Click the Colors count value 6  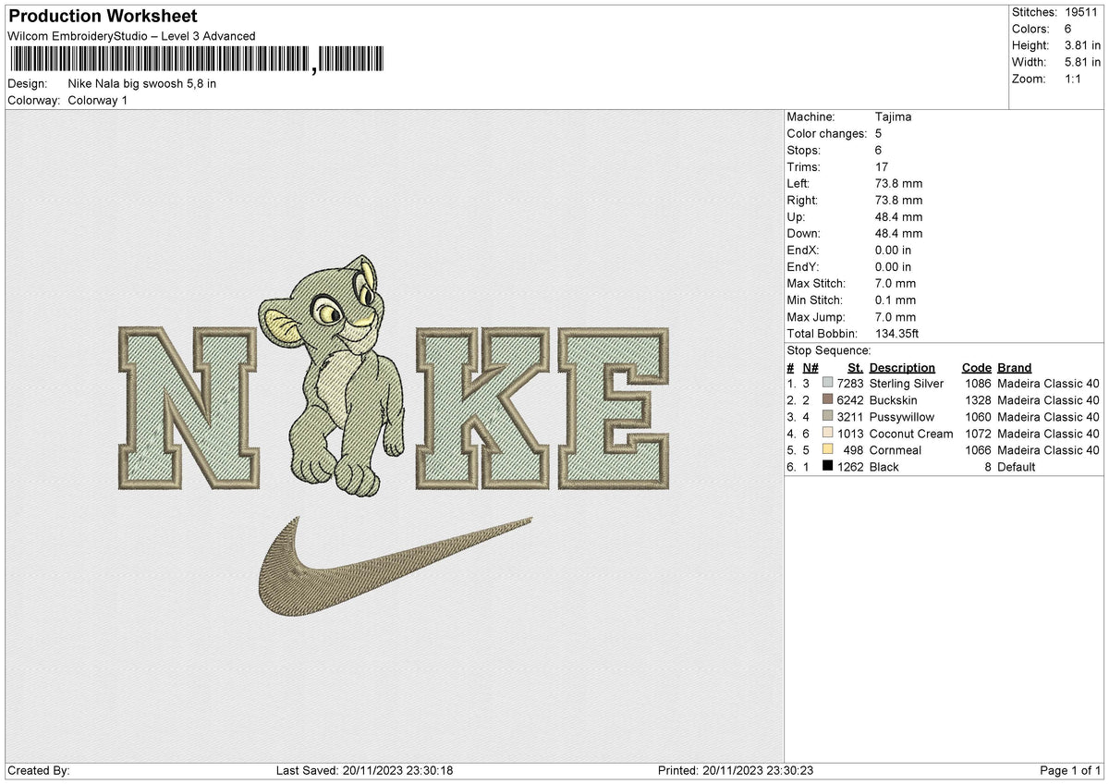coord(1067,29)
